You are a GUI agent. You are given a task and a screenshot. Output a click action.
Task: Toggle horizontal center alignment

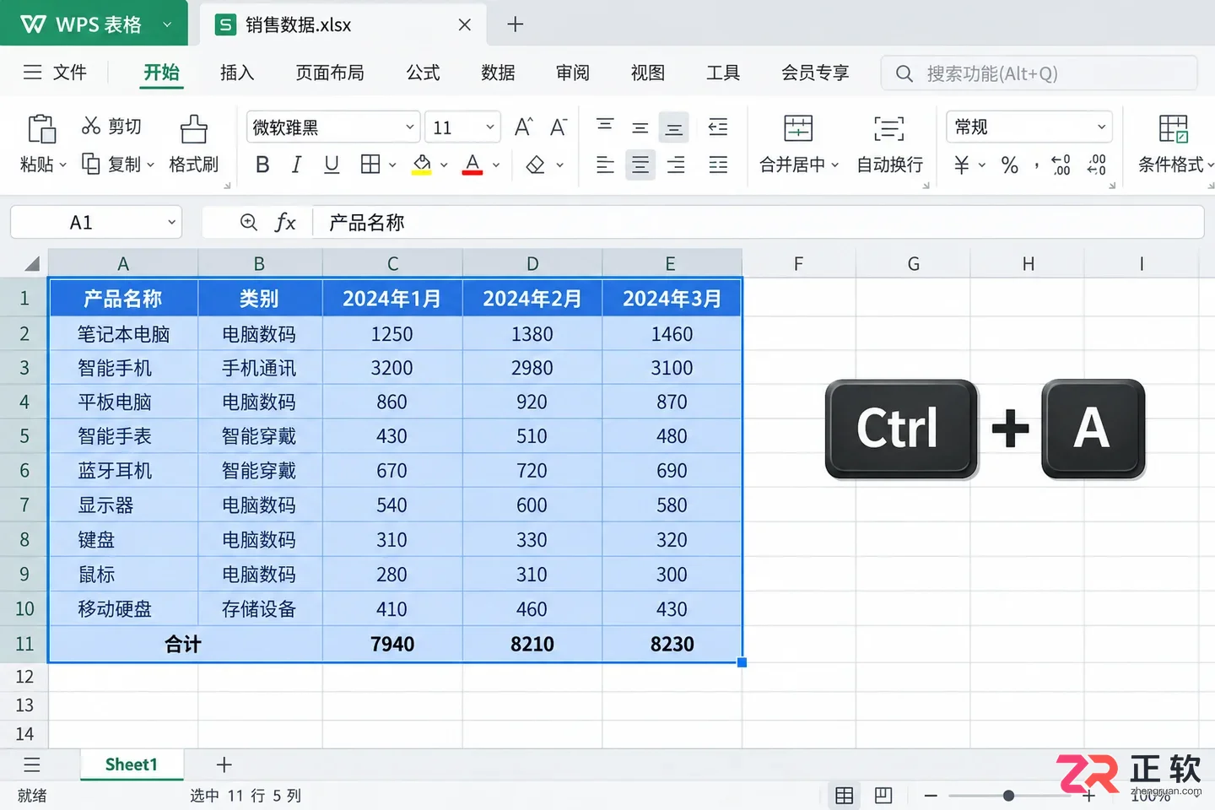coord(640,165)
